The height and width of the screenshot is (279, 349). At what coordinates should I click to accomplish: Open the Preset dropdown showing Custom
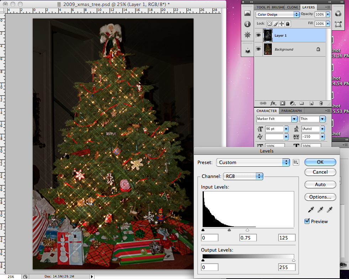(253, 162)
